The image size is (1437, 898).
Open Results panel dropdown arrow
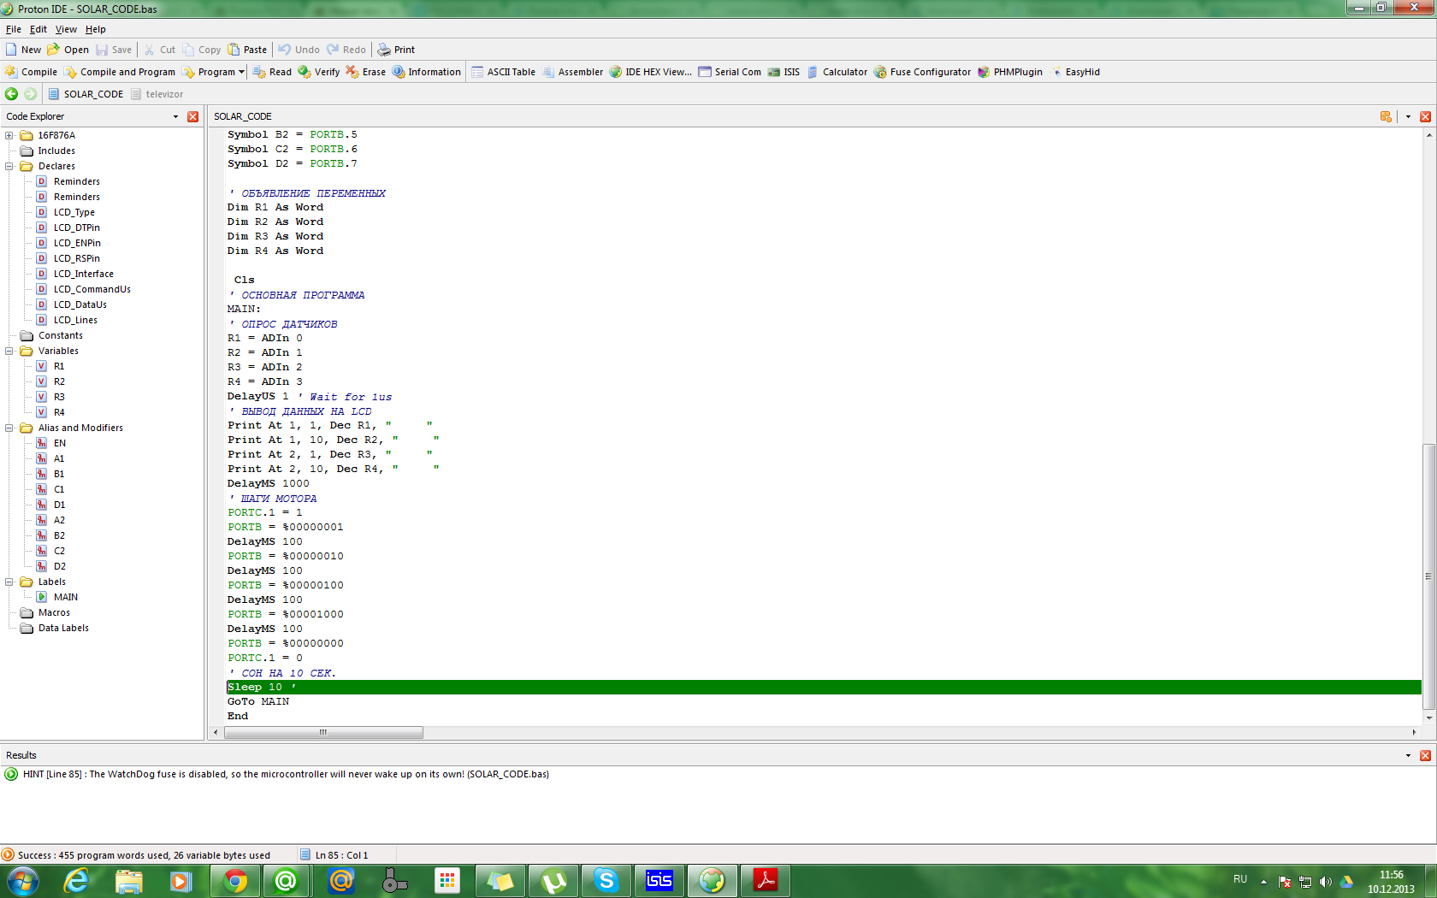click(1408, 755)
